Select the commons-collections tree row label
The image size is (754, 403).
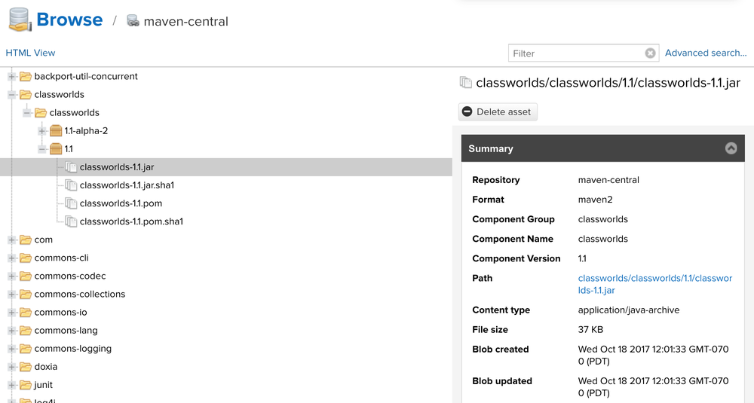point(80,294)
